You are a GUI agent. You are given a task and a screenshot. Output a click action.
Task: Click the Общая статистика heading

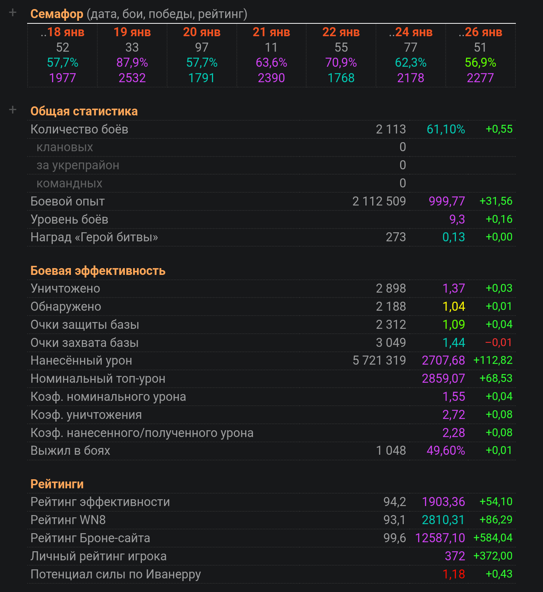point(84,111)
